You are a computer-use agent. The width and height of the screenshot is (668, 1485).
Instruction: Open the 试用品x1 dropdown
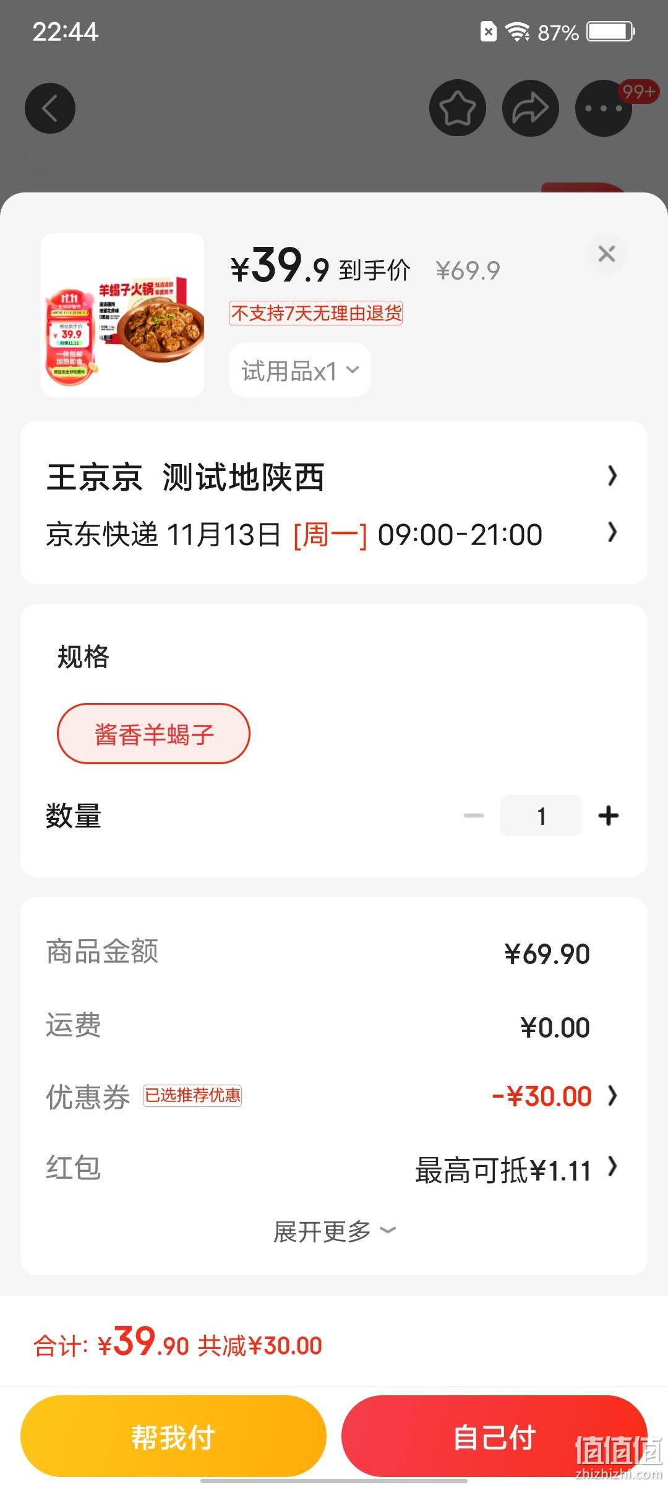coord(300,370)
